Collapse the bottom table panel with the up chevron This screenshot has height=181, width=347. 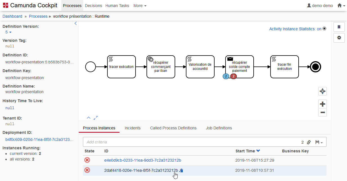[x=88, y=118]
